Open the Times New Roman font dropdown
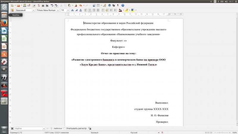Viewport: 238px width, 134px height. point(58,10)
